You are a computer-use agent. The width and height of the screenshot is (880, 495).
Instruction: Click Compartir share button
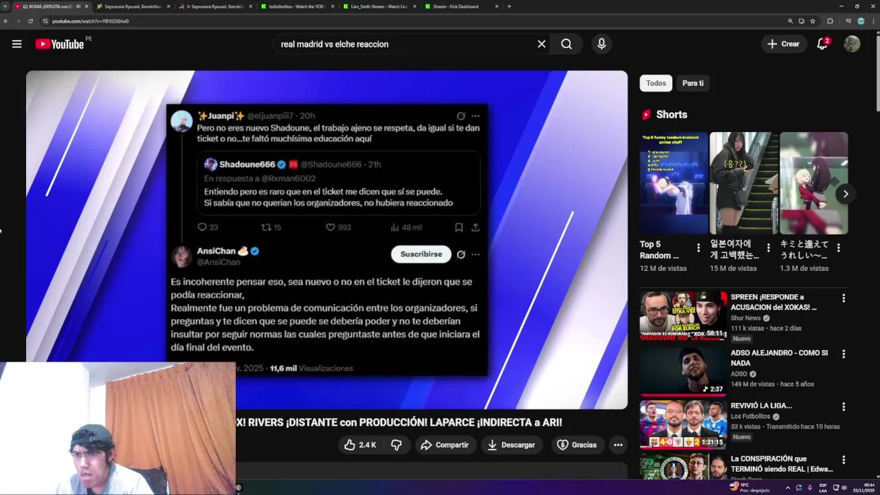445,445
